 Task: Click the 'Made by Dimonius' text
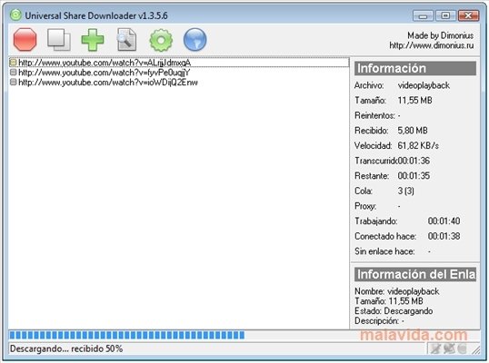click(440, 35)
